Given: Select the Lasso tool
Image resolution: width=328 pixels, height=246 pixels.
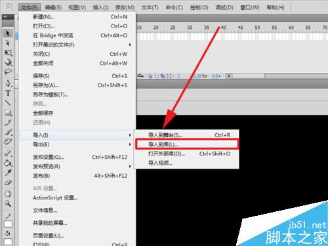Looking at the screenshot, I should (x=8, y=72).
